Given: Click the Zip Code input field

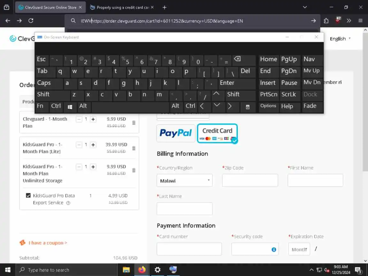Looking at the screenshot, I should [250, 180].
